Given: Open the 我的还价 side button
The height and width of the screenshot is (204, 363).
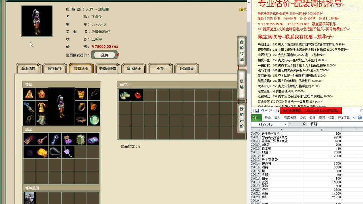Looking at the screenshot, I should (242, 118).
